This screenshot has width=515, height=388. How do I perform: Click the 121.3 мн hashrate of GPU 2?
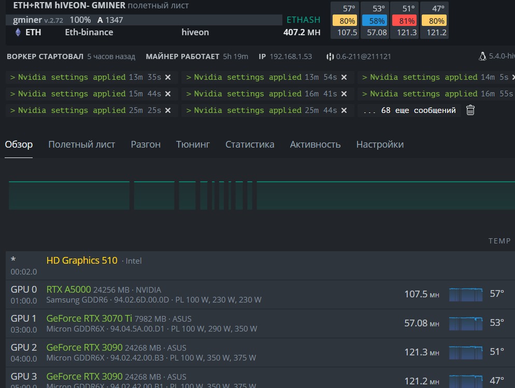[x=422, y=352]
